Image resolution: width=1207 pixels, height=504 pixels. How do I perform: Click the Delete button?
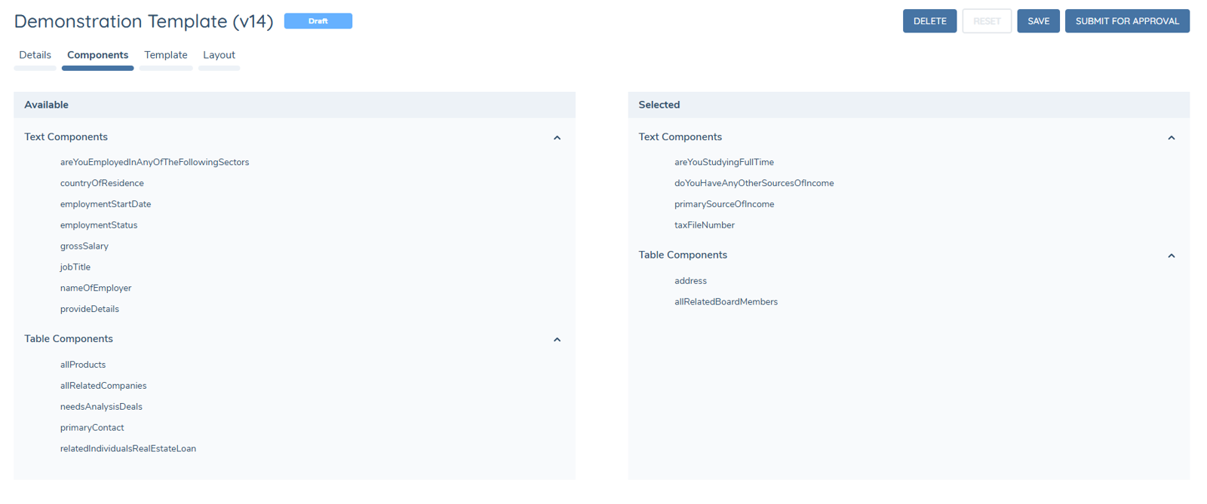(x=929, y=21)
